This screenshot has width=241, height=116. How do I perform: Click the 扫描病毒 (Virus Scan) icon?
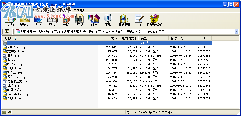(x=124, y=20)
